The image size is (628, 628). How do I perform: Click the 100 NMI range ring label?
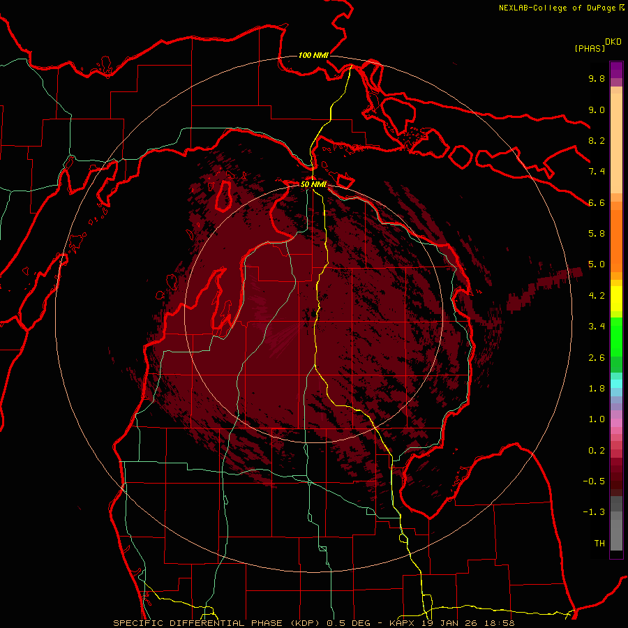point(313,55)
